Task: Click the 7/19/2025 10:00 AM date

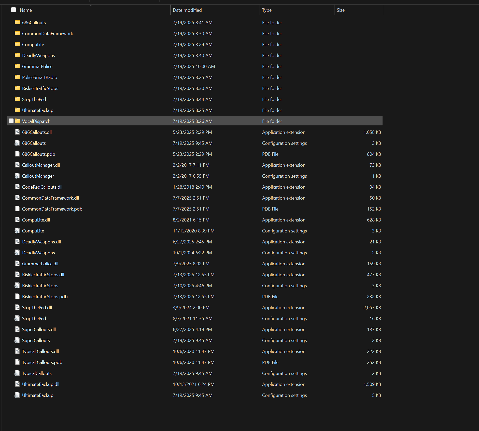Action: click(x=194, y=67)
